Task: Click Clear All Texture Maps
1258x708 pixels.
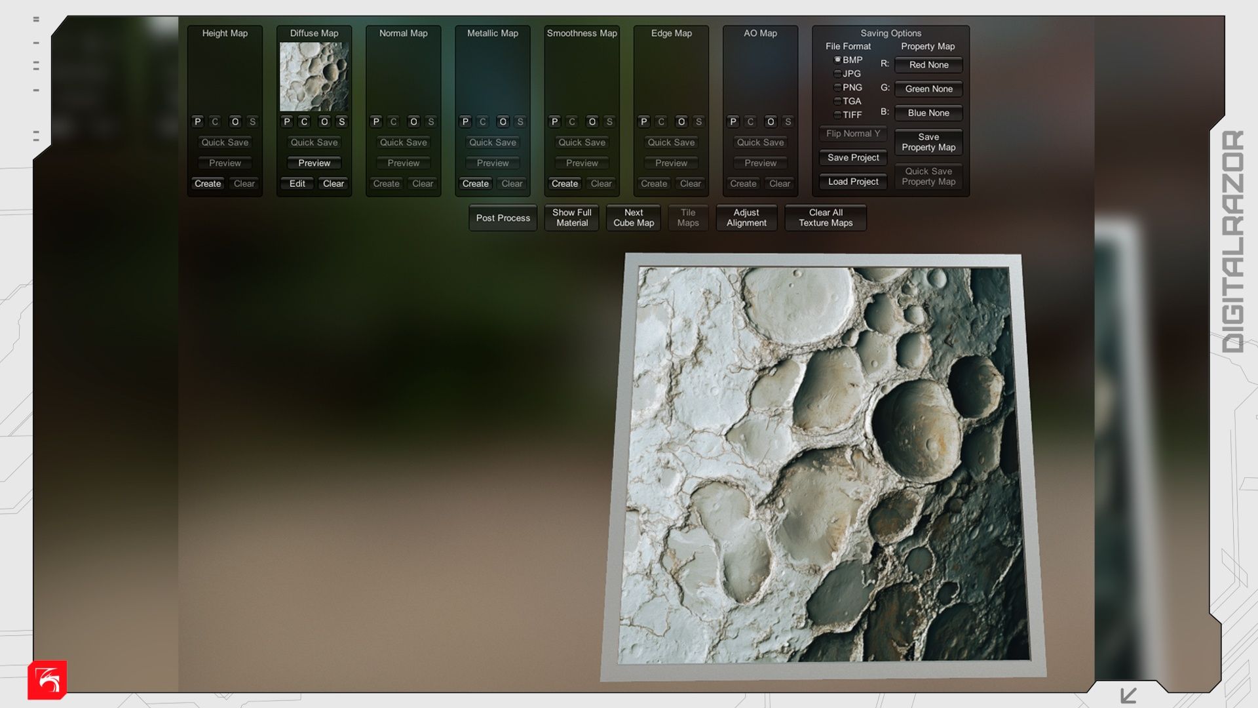Action: [826, 218]
